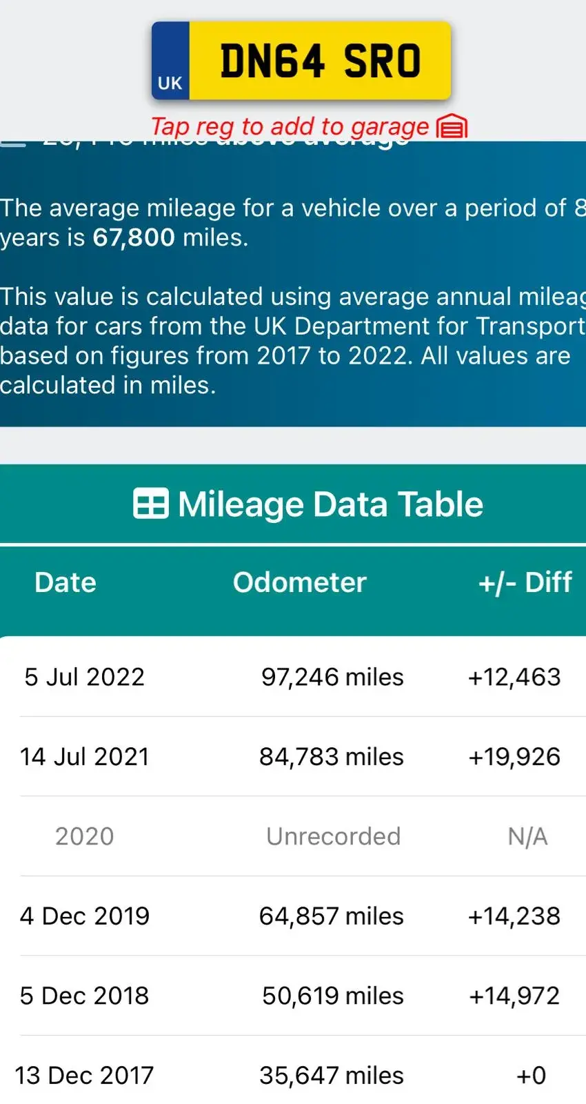Select the 5 Jul 2022 date entry

click(85, 677)
